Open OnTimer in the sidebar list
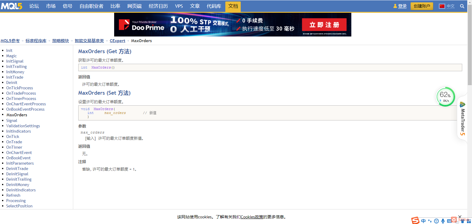 click(x=14, y=147)
